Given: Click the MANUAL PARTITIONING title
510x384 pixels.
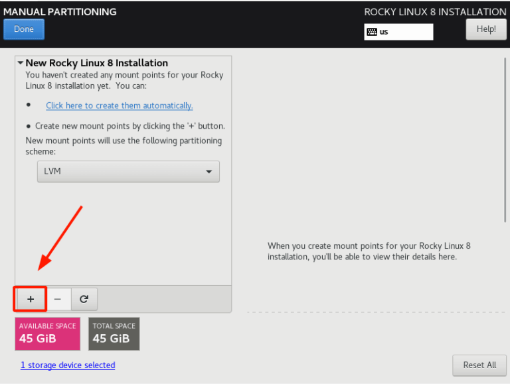Looking at the screenshot, I should click(60, 12).
